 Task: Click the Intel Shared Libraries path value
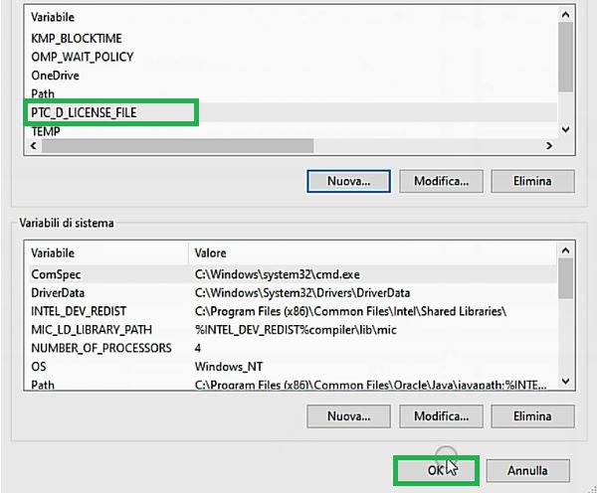pos(350,311)
